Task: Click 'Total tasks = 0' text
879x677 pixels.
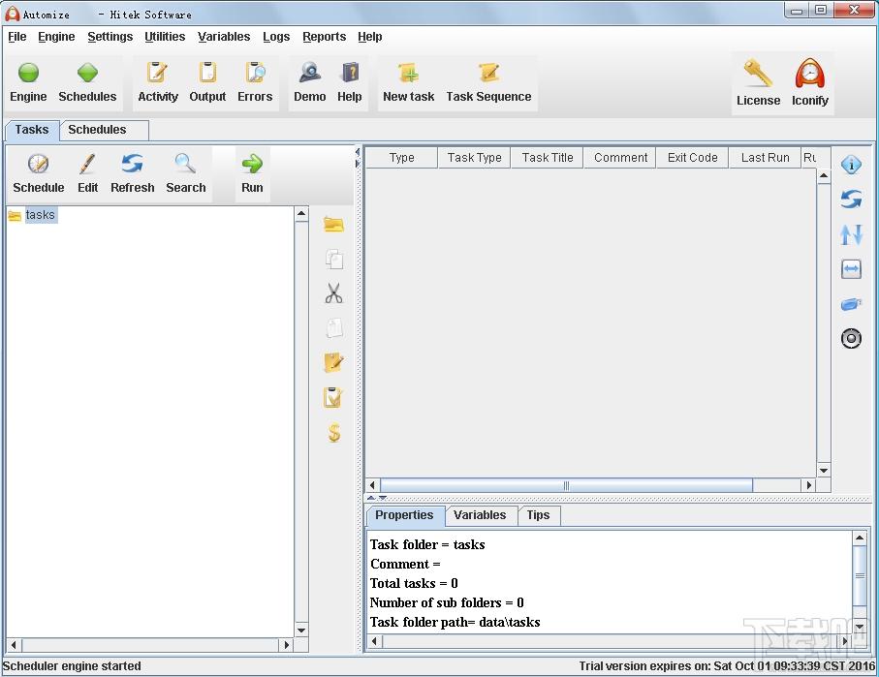Action: coord(414,583)
